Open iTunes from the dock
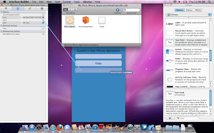 tap(95, 127)
